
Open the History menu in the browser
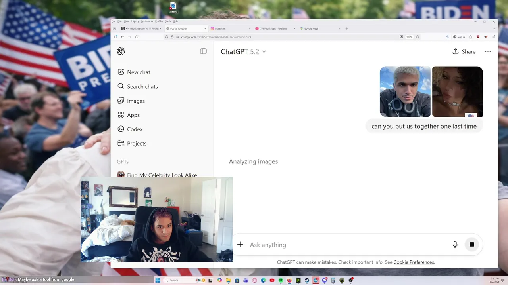click(135, 21)
